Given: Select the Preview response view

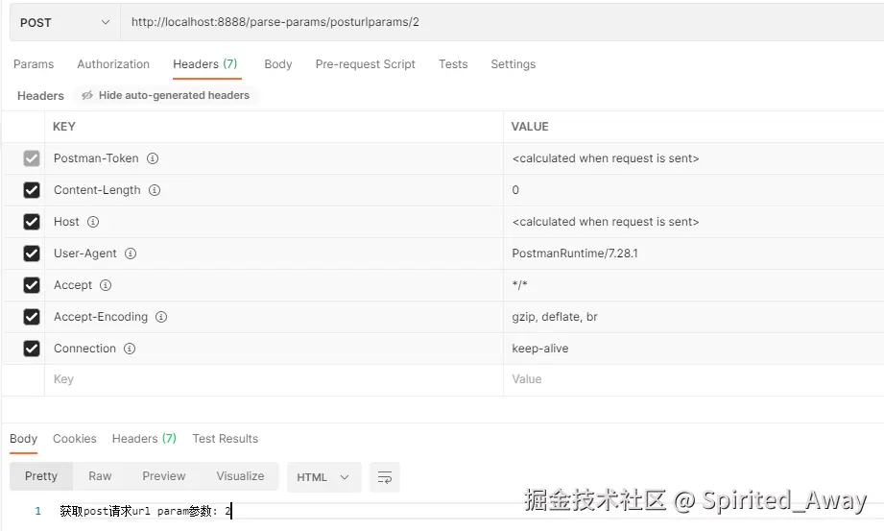Looking at the screenshot, I should click(163, 476).
